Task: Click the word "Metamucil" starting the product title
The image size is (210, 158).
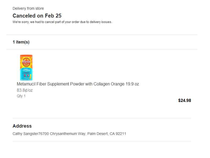Action: coord(26,84)
